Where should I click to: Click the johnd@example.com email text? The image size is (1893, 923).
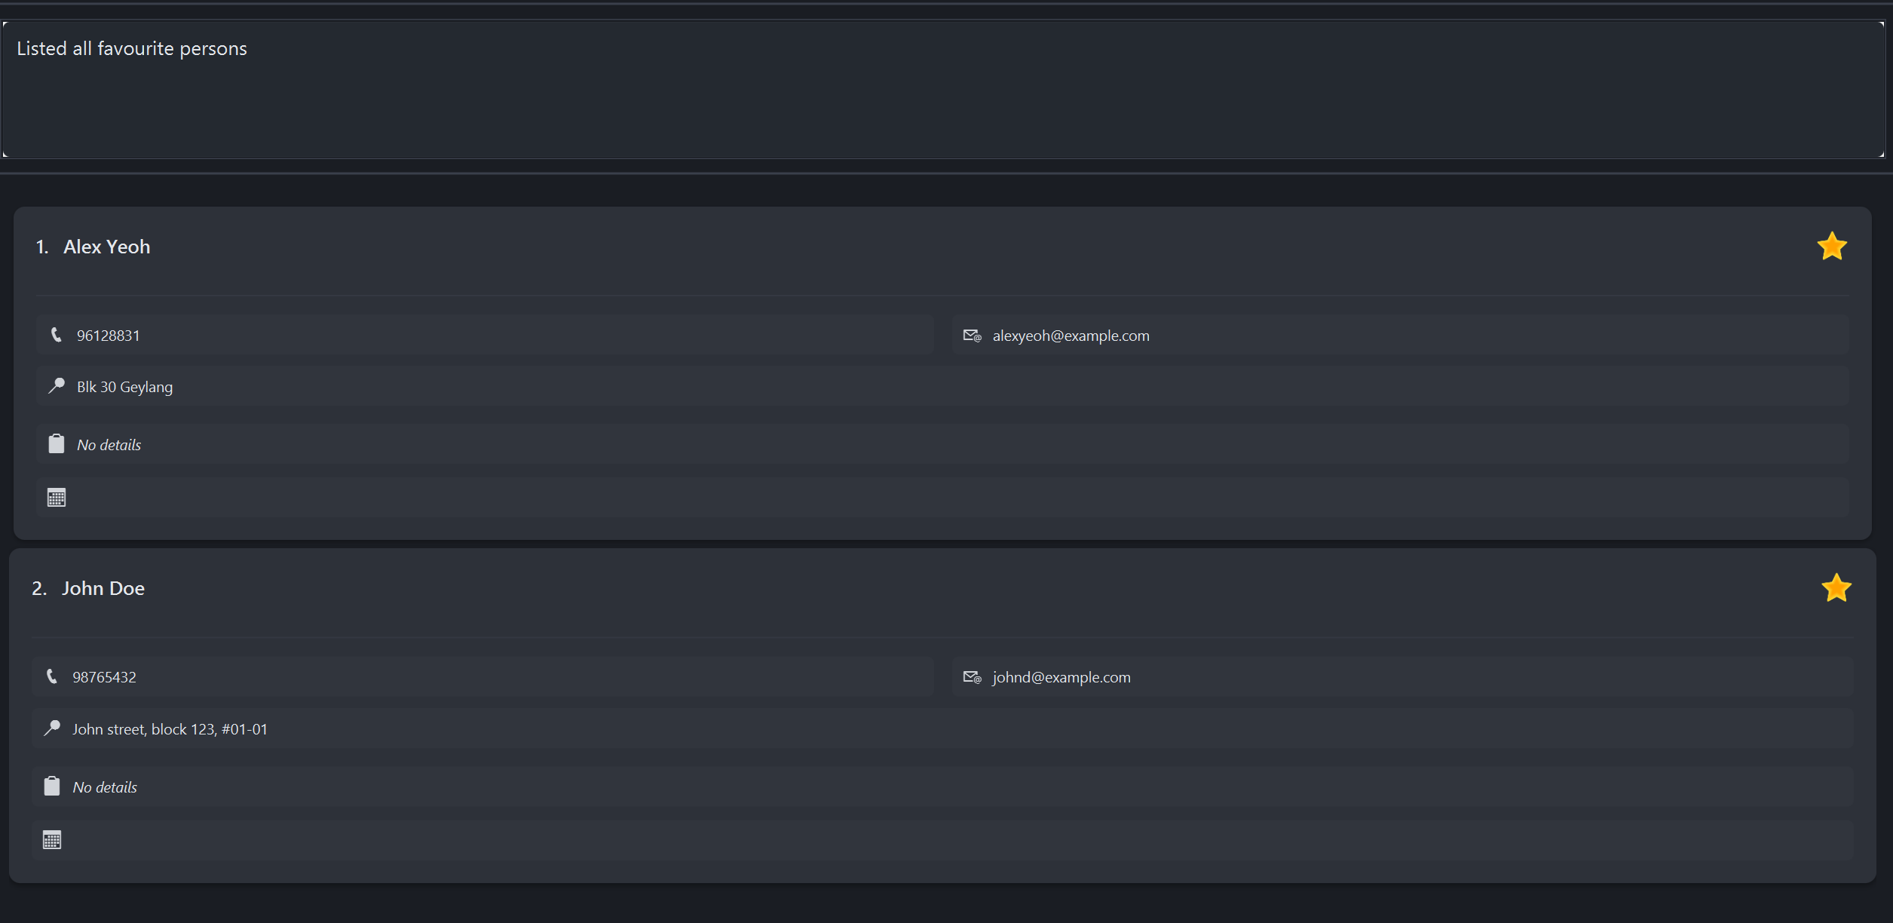click(x=1061, y=677)
